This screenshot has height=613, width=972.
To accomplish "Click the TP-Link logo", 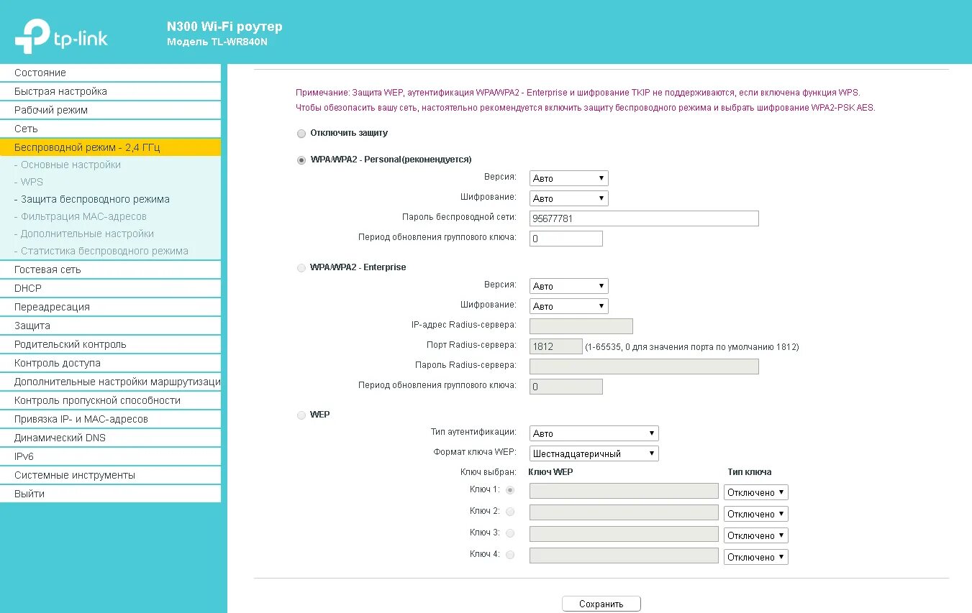I will [61, 36].
